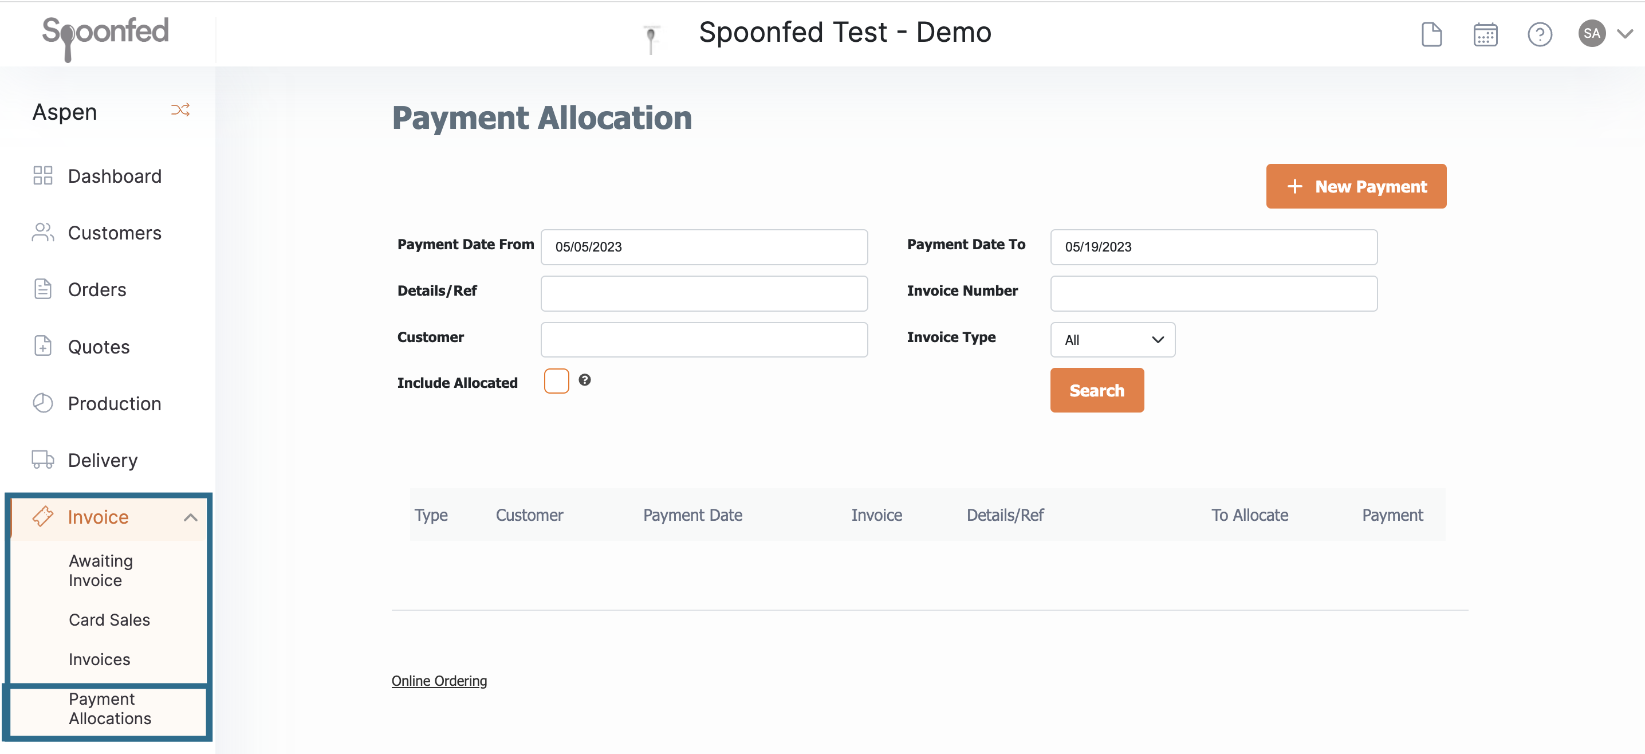The width and height of the screenshot is (1645, 754).
Task: Click the Search button
Action: coord(1096,390)
